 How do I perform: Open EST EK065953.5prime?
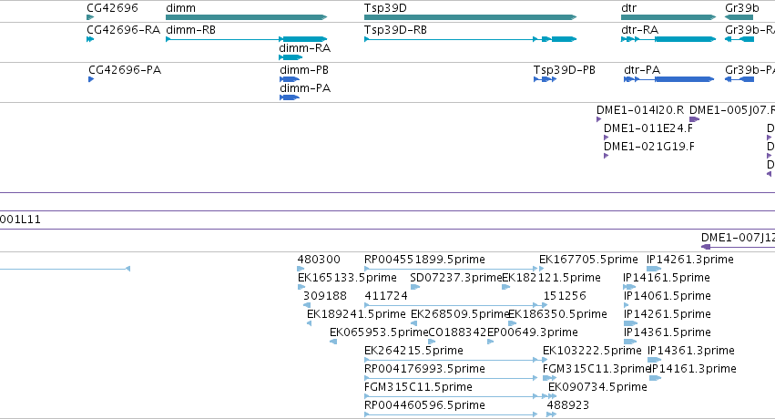point(379,332)
